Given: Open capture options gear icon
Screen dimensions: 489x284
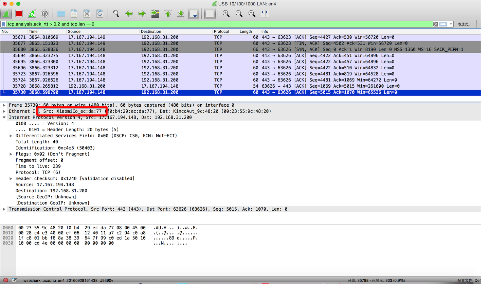Looking at the screenshot, I should coord(44,14).
